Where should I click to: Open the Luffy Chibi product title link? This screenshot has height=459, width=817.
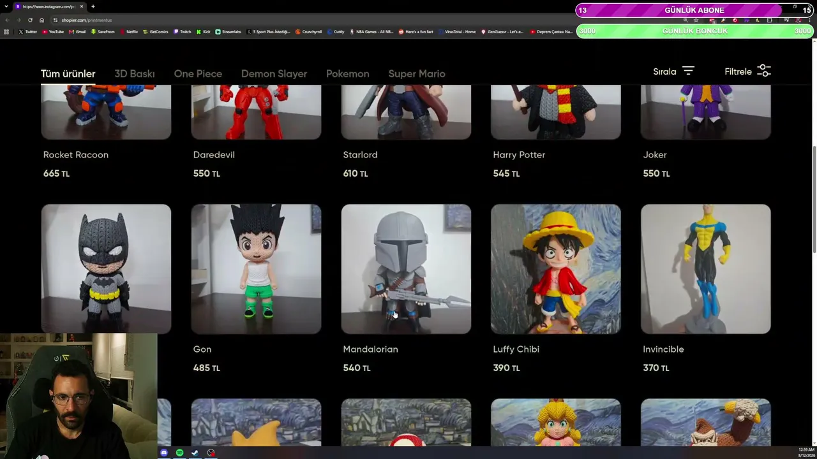pyautogui.click(x=516, y=349)
